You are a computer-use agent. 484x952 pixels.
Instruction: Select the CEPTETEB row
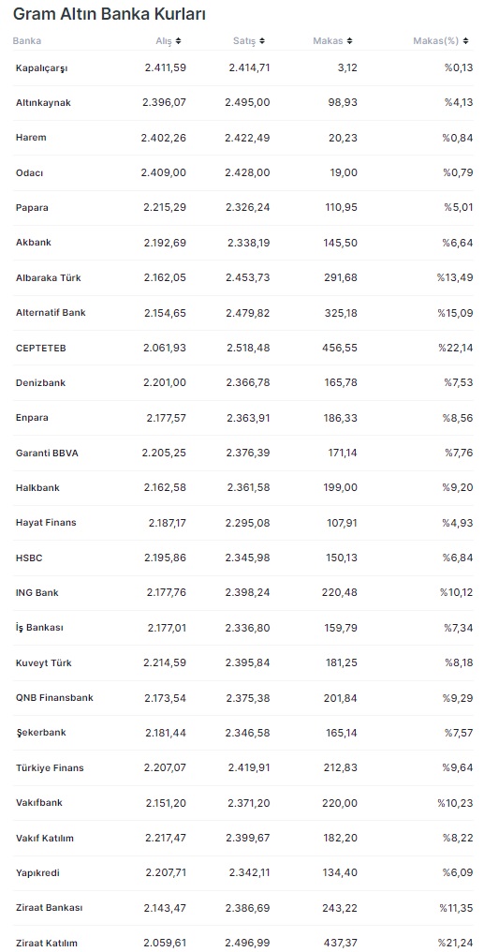(x=243, y=348)
